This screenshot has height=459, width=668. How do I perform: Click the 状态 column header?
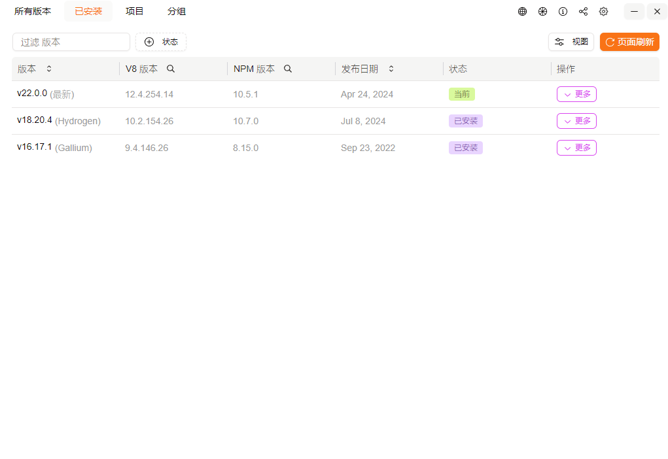click(x=458, y=69)
